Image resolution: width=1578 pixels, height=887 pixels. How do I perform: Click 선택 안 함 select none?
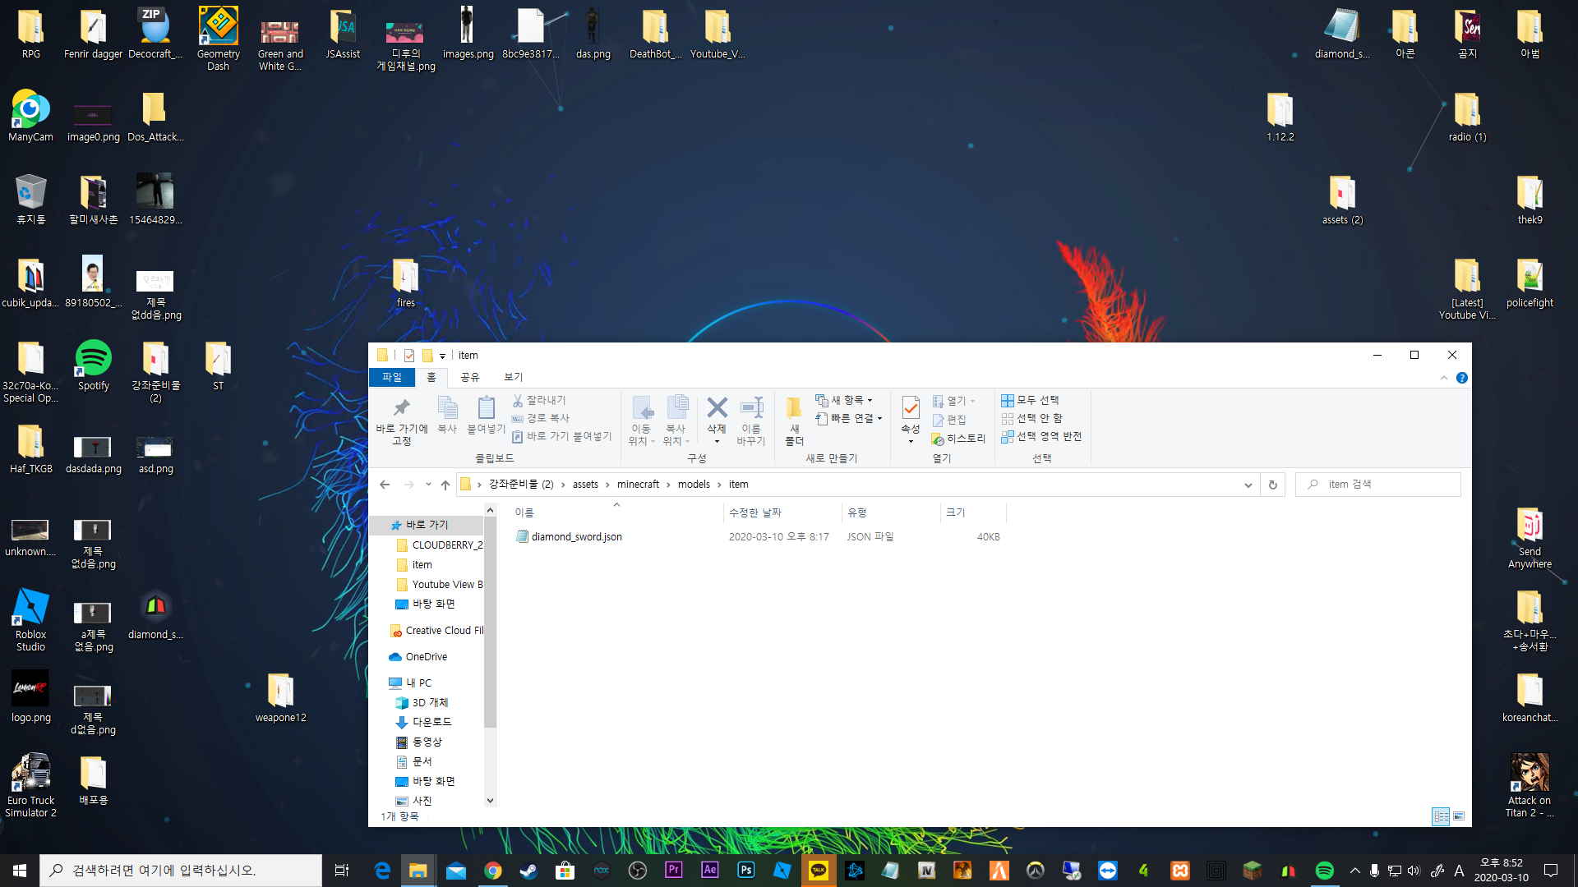1032,418
